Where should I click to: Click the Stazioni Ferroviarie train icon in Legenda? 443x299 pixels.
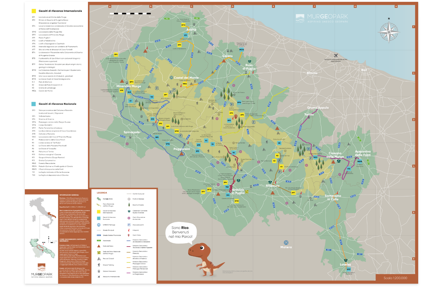pos(99,271)
